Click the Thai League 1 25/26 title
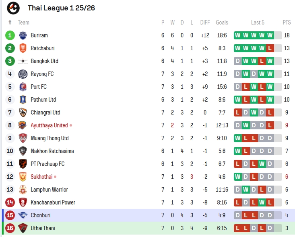 coord(61,8)
